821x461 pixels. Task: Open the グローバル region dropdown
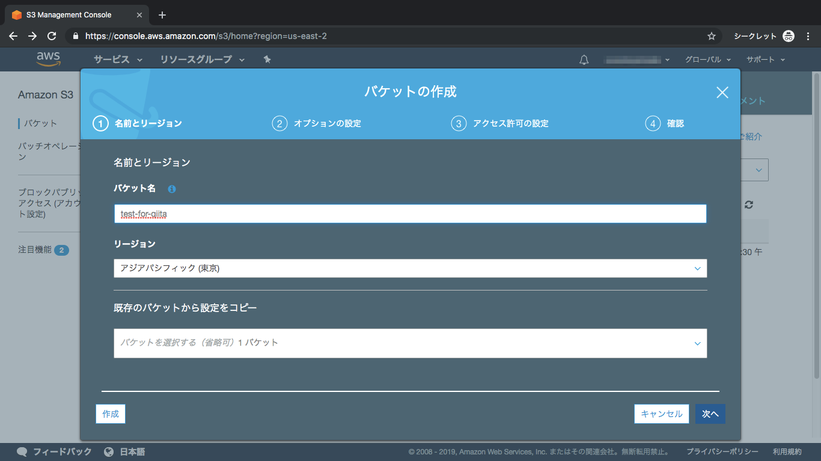pos(707,59)
